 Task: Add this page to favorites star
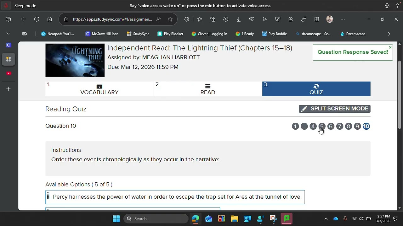coord(170,19)
